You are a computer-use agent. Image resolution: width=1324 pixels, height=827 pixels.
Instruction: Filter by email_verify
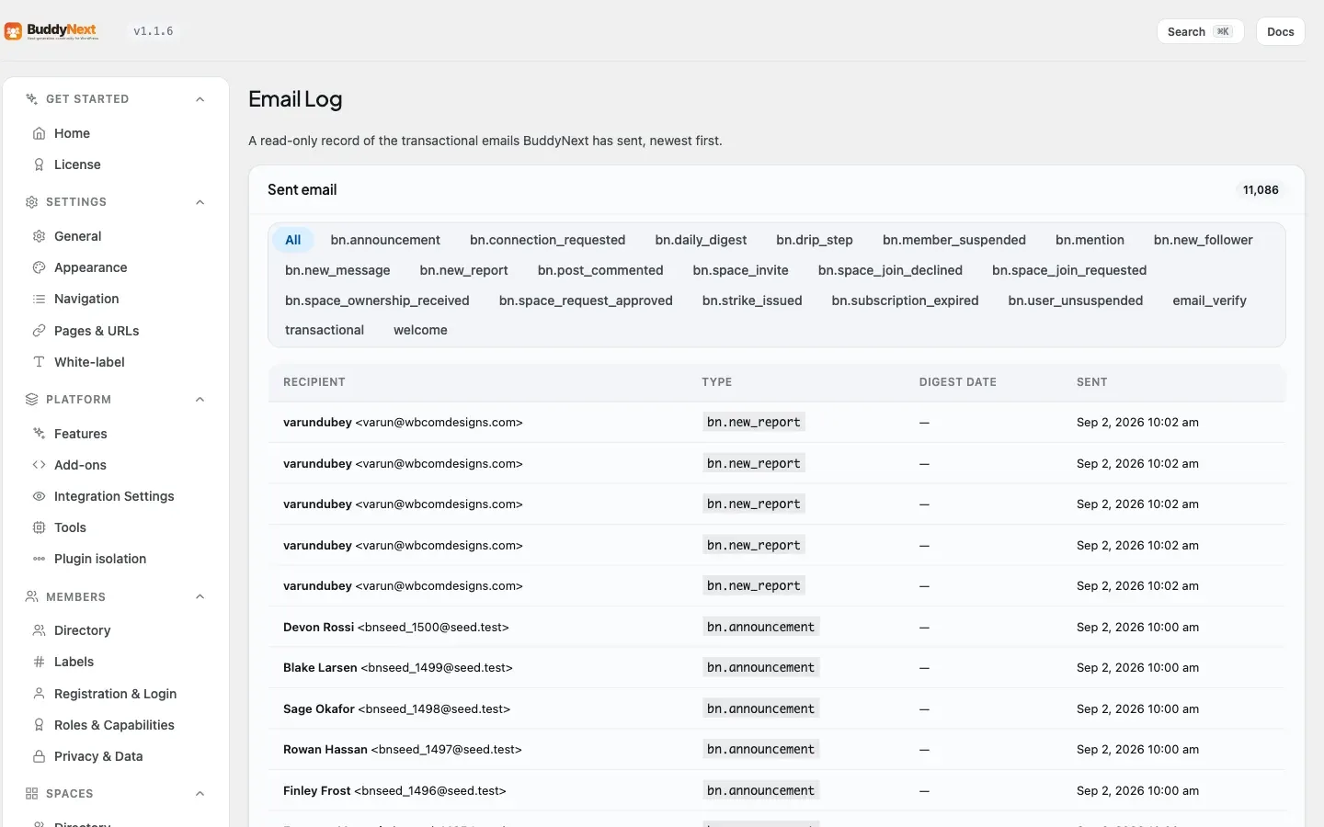tap(1210, 300)
